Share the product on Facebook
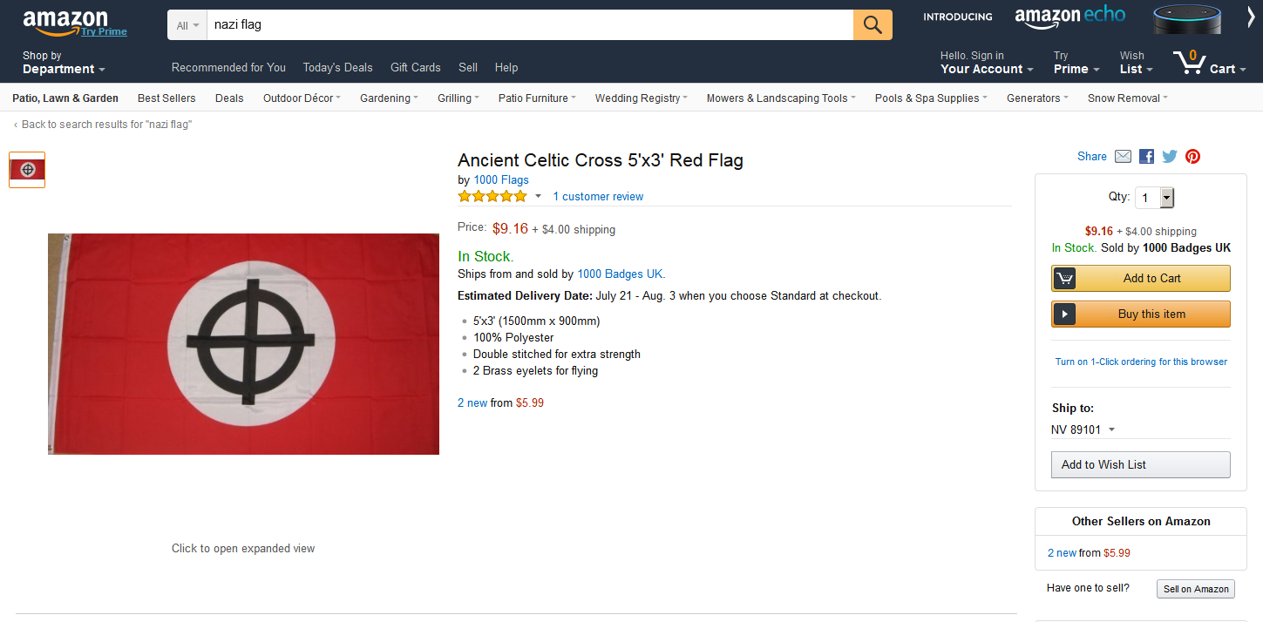The height and width of the screenshot is (622, 1263). [1146, 157]
